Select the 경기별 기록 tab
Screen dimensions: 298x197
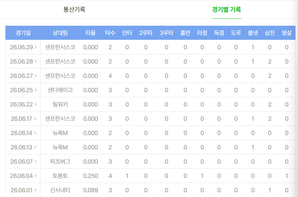(226, 10)
